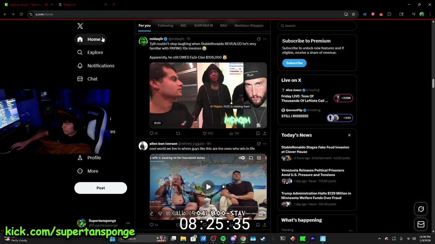The image size is (435, 244).
Task: Switch to the Following tab
Action: pos(166,26)
